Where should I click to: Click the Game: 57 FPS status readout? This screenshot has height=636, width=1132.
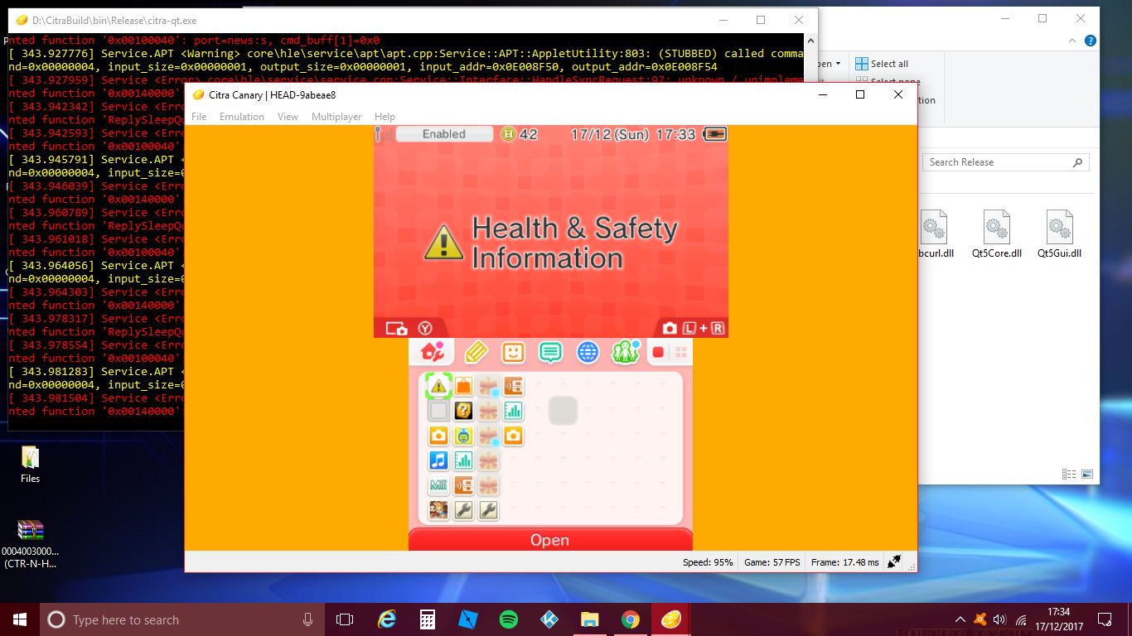pyautogui.click(x=772, y=562)
